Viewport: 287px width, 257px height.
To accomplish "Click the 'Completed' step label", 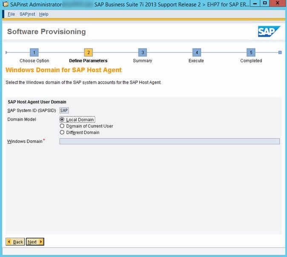I will 251,61.
